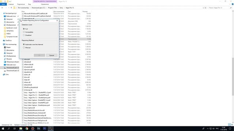Go up one folder level arrow
Image resolution: width=234 pixels, height=131 pixels.
tap(11, 8)
